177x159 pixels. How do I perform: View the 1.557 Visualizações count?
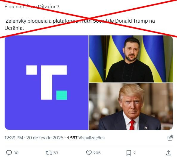(86, 138)
